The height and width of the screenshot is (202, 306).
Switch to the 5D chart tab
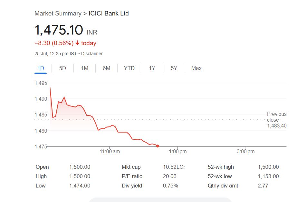(62, 68)
